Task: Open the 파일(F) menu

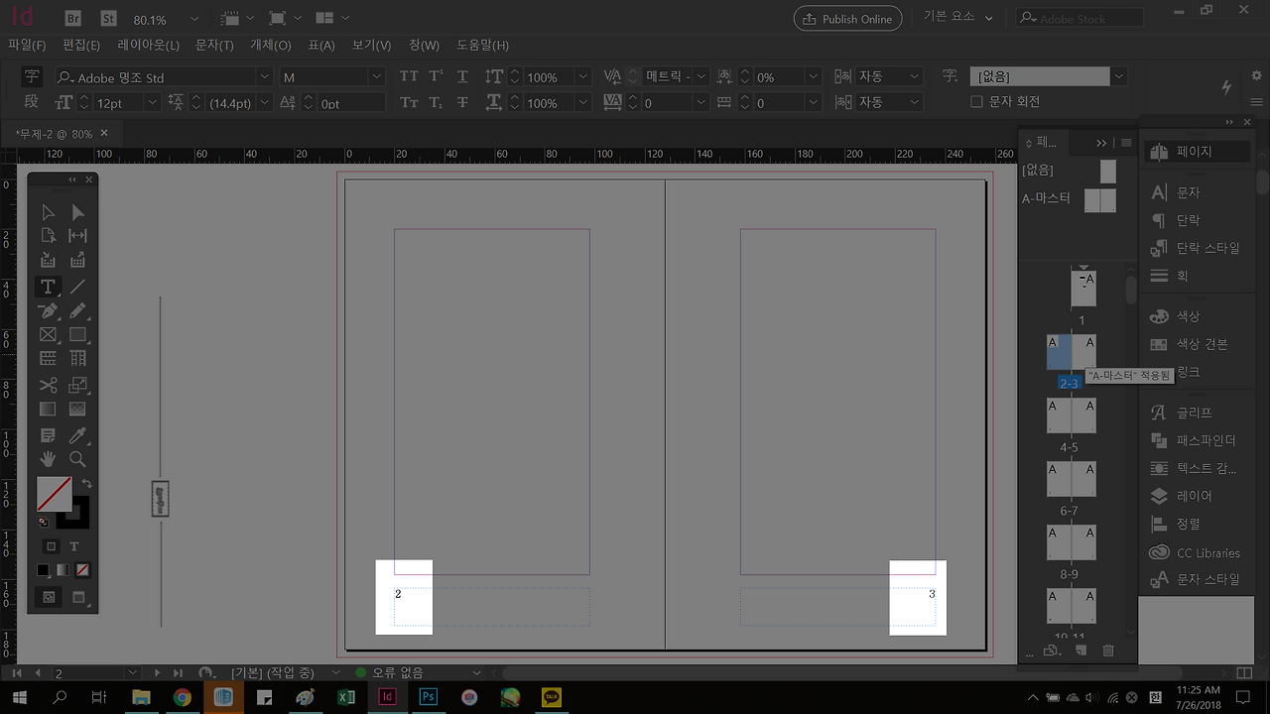Action: point(28,46)
